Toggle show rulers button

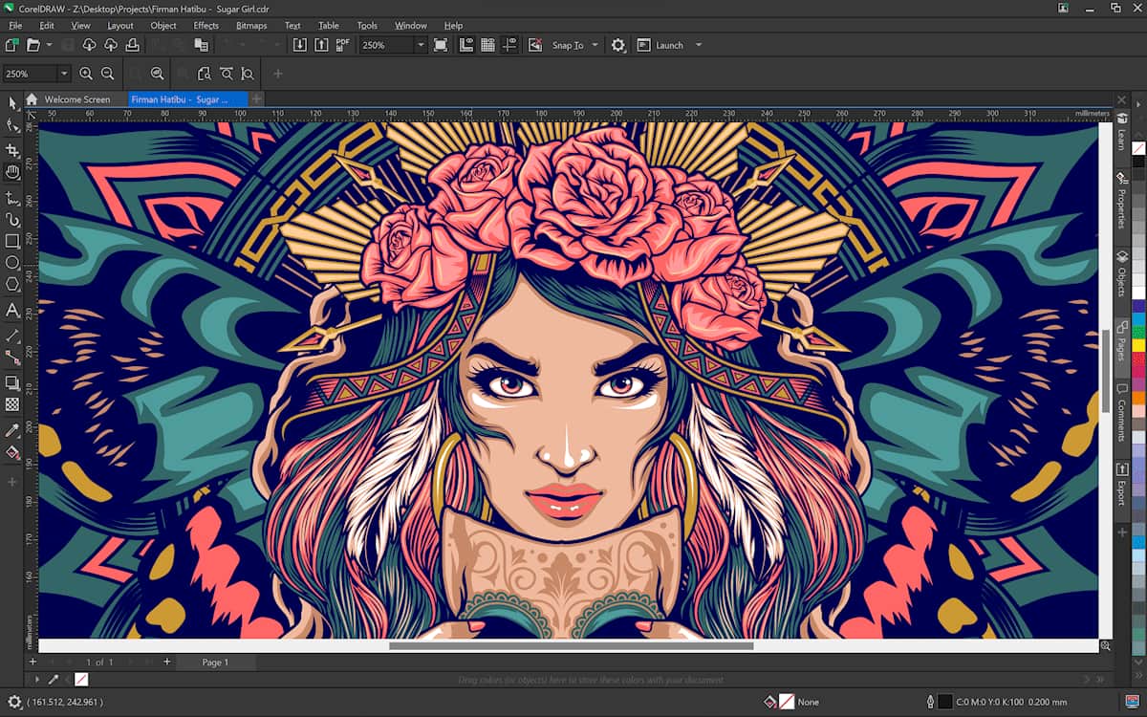(466, 45)
